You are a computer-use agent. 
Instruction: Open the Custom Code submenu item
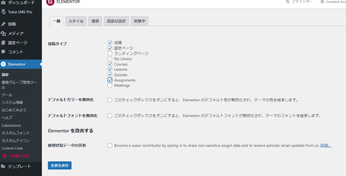coord(12,148)
